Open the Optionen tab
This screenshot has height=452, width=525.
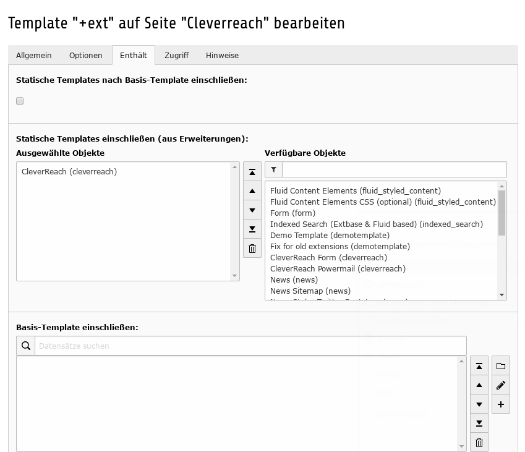(x=86, y=55)
